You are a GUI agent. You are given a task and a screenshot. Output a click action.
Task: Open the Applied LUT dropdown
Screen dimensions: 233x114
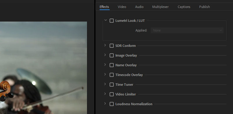coord(187,30)
